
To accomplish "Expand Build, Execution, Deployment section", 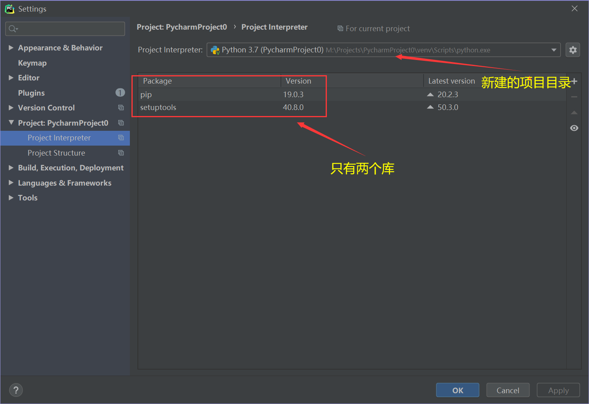I will pyautogui.click(x=11, y=168).
